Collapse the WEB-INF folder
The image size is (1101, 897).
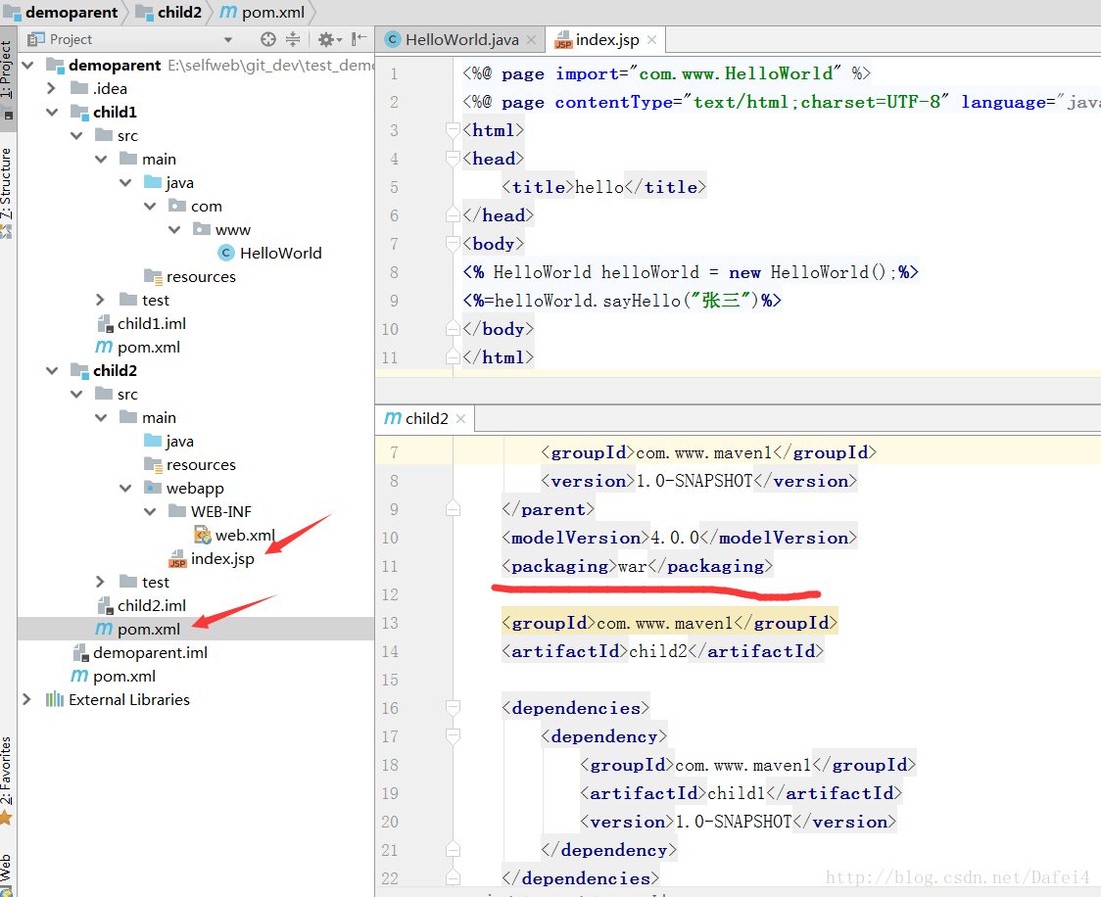(x=150, y=512)
